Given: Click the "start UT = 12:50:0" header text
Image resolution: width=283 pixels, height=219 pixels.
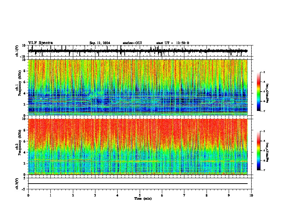Looking at the screenshot, I should [x=173, y=43].
